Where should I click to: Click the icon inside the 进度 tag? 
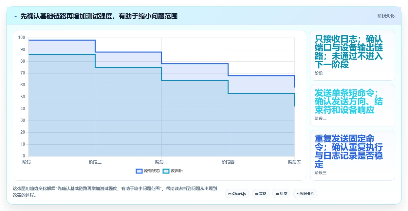coord(277,194)
